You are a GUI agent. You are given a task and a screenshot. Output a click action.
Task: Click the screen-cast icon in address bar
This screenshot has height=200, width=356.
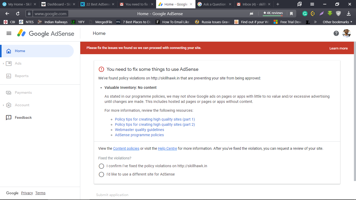tap(251, 14)
